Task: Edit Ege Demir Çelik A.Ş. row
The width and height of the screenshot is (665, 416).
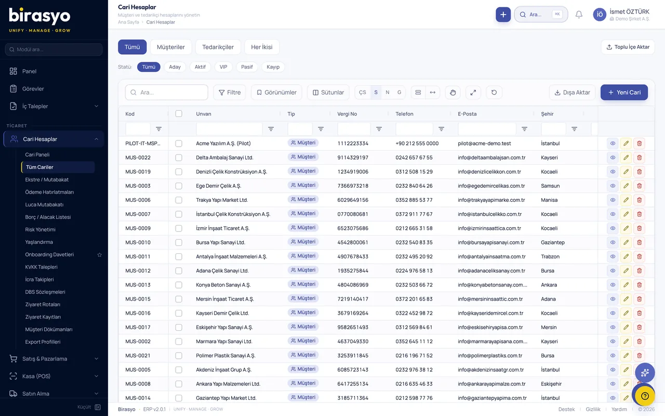Action: click(626, 186)
